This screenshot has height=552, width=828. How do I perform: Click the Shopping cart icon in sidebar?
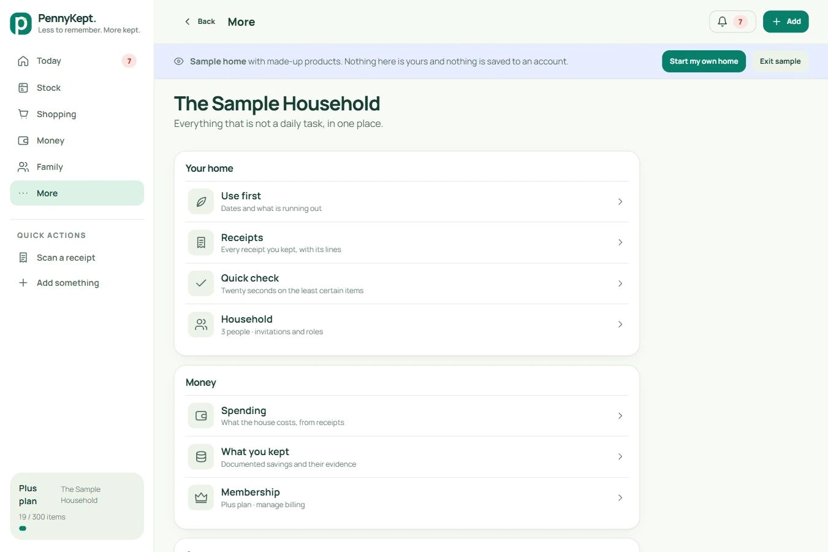pyautogui.click(x=23, y=114)
